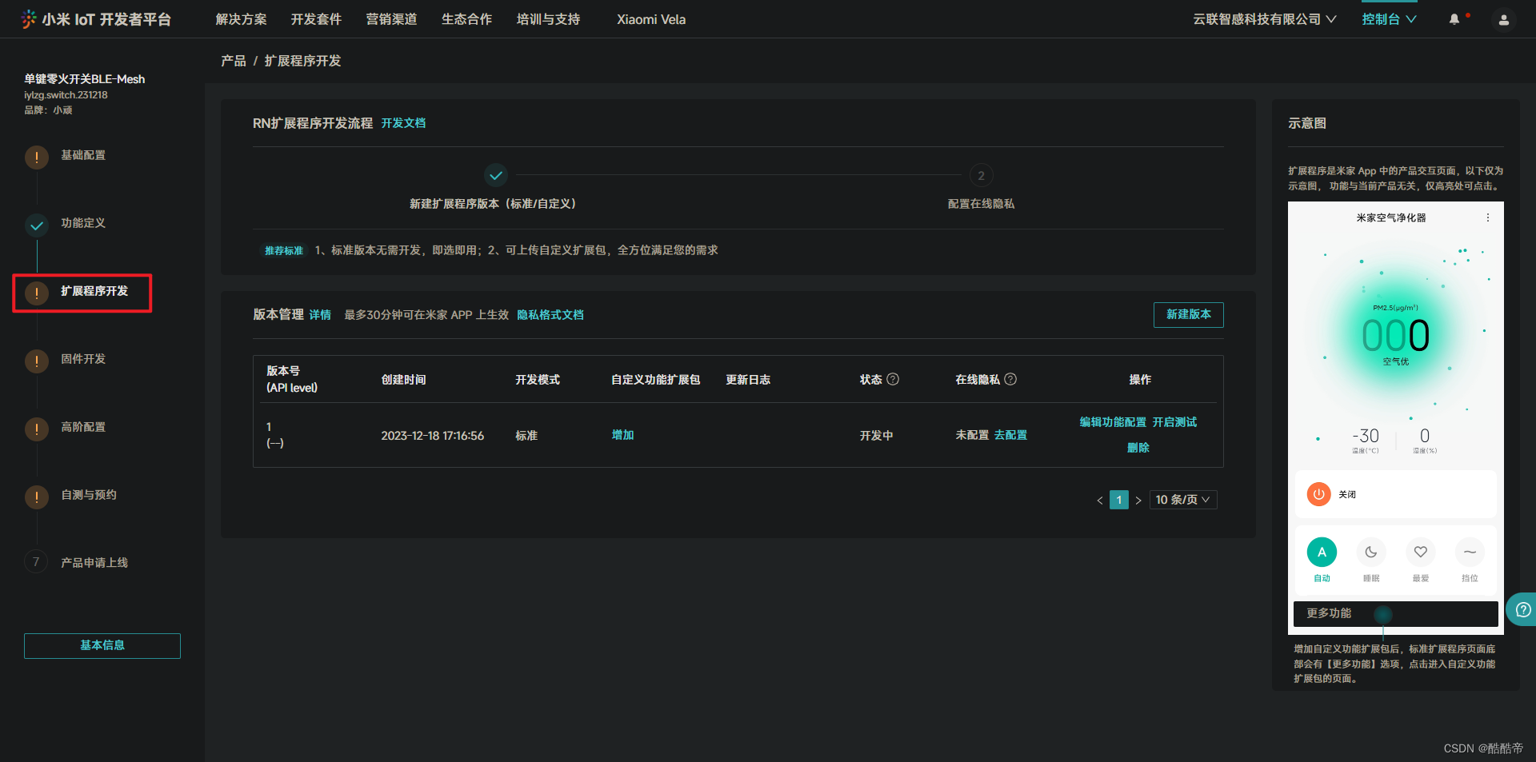1536x762 pixels.
Task: Click 编辑功能配置 link
Action: [1113, 422]
